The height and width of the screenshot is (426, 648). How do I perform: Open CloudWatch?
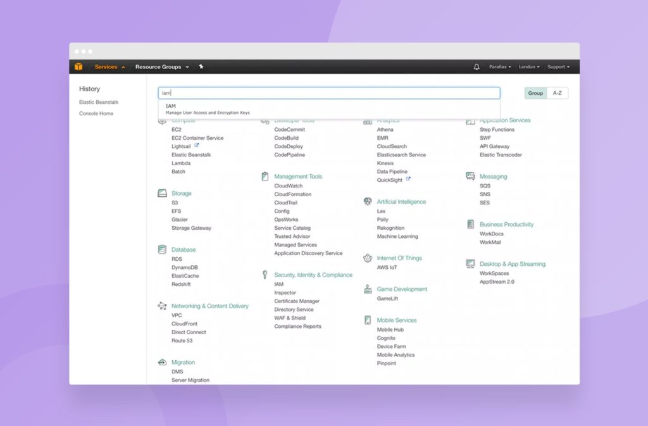tap(289, 186)
